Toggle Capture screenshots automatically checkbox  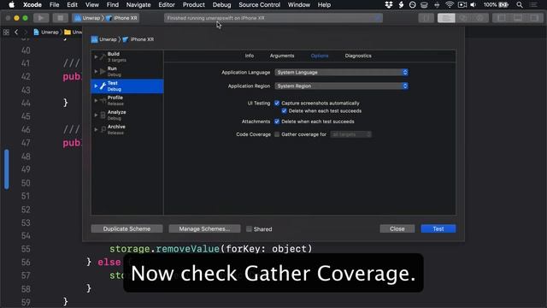[x=277, y=103]
